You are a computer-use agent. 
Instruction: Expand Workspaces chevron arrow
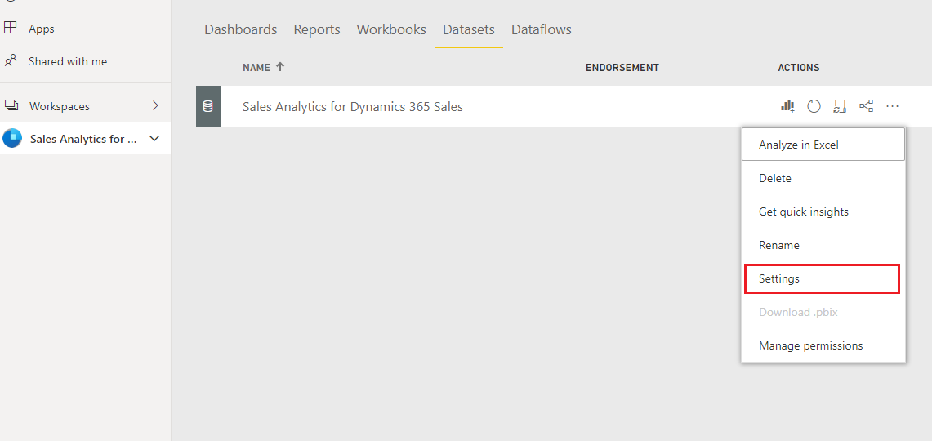156,106
